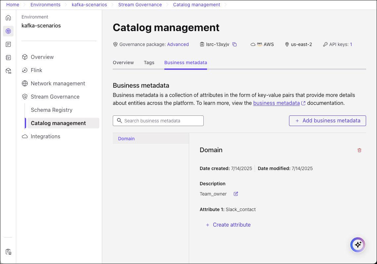Navigate to kafka-scenarios breadcrumb
Image resolution: width=377 pixels, height=264 pixels.
[x=89, y=5]
